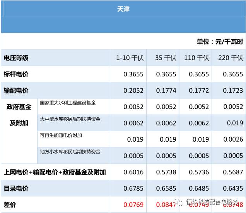The height and width of the screenshot is (213, 246).
Task: Click the 目录电价 row label
Action: (x=16, y=189)
